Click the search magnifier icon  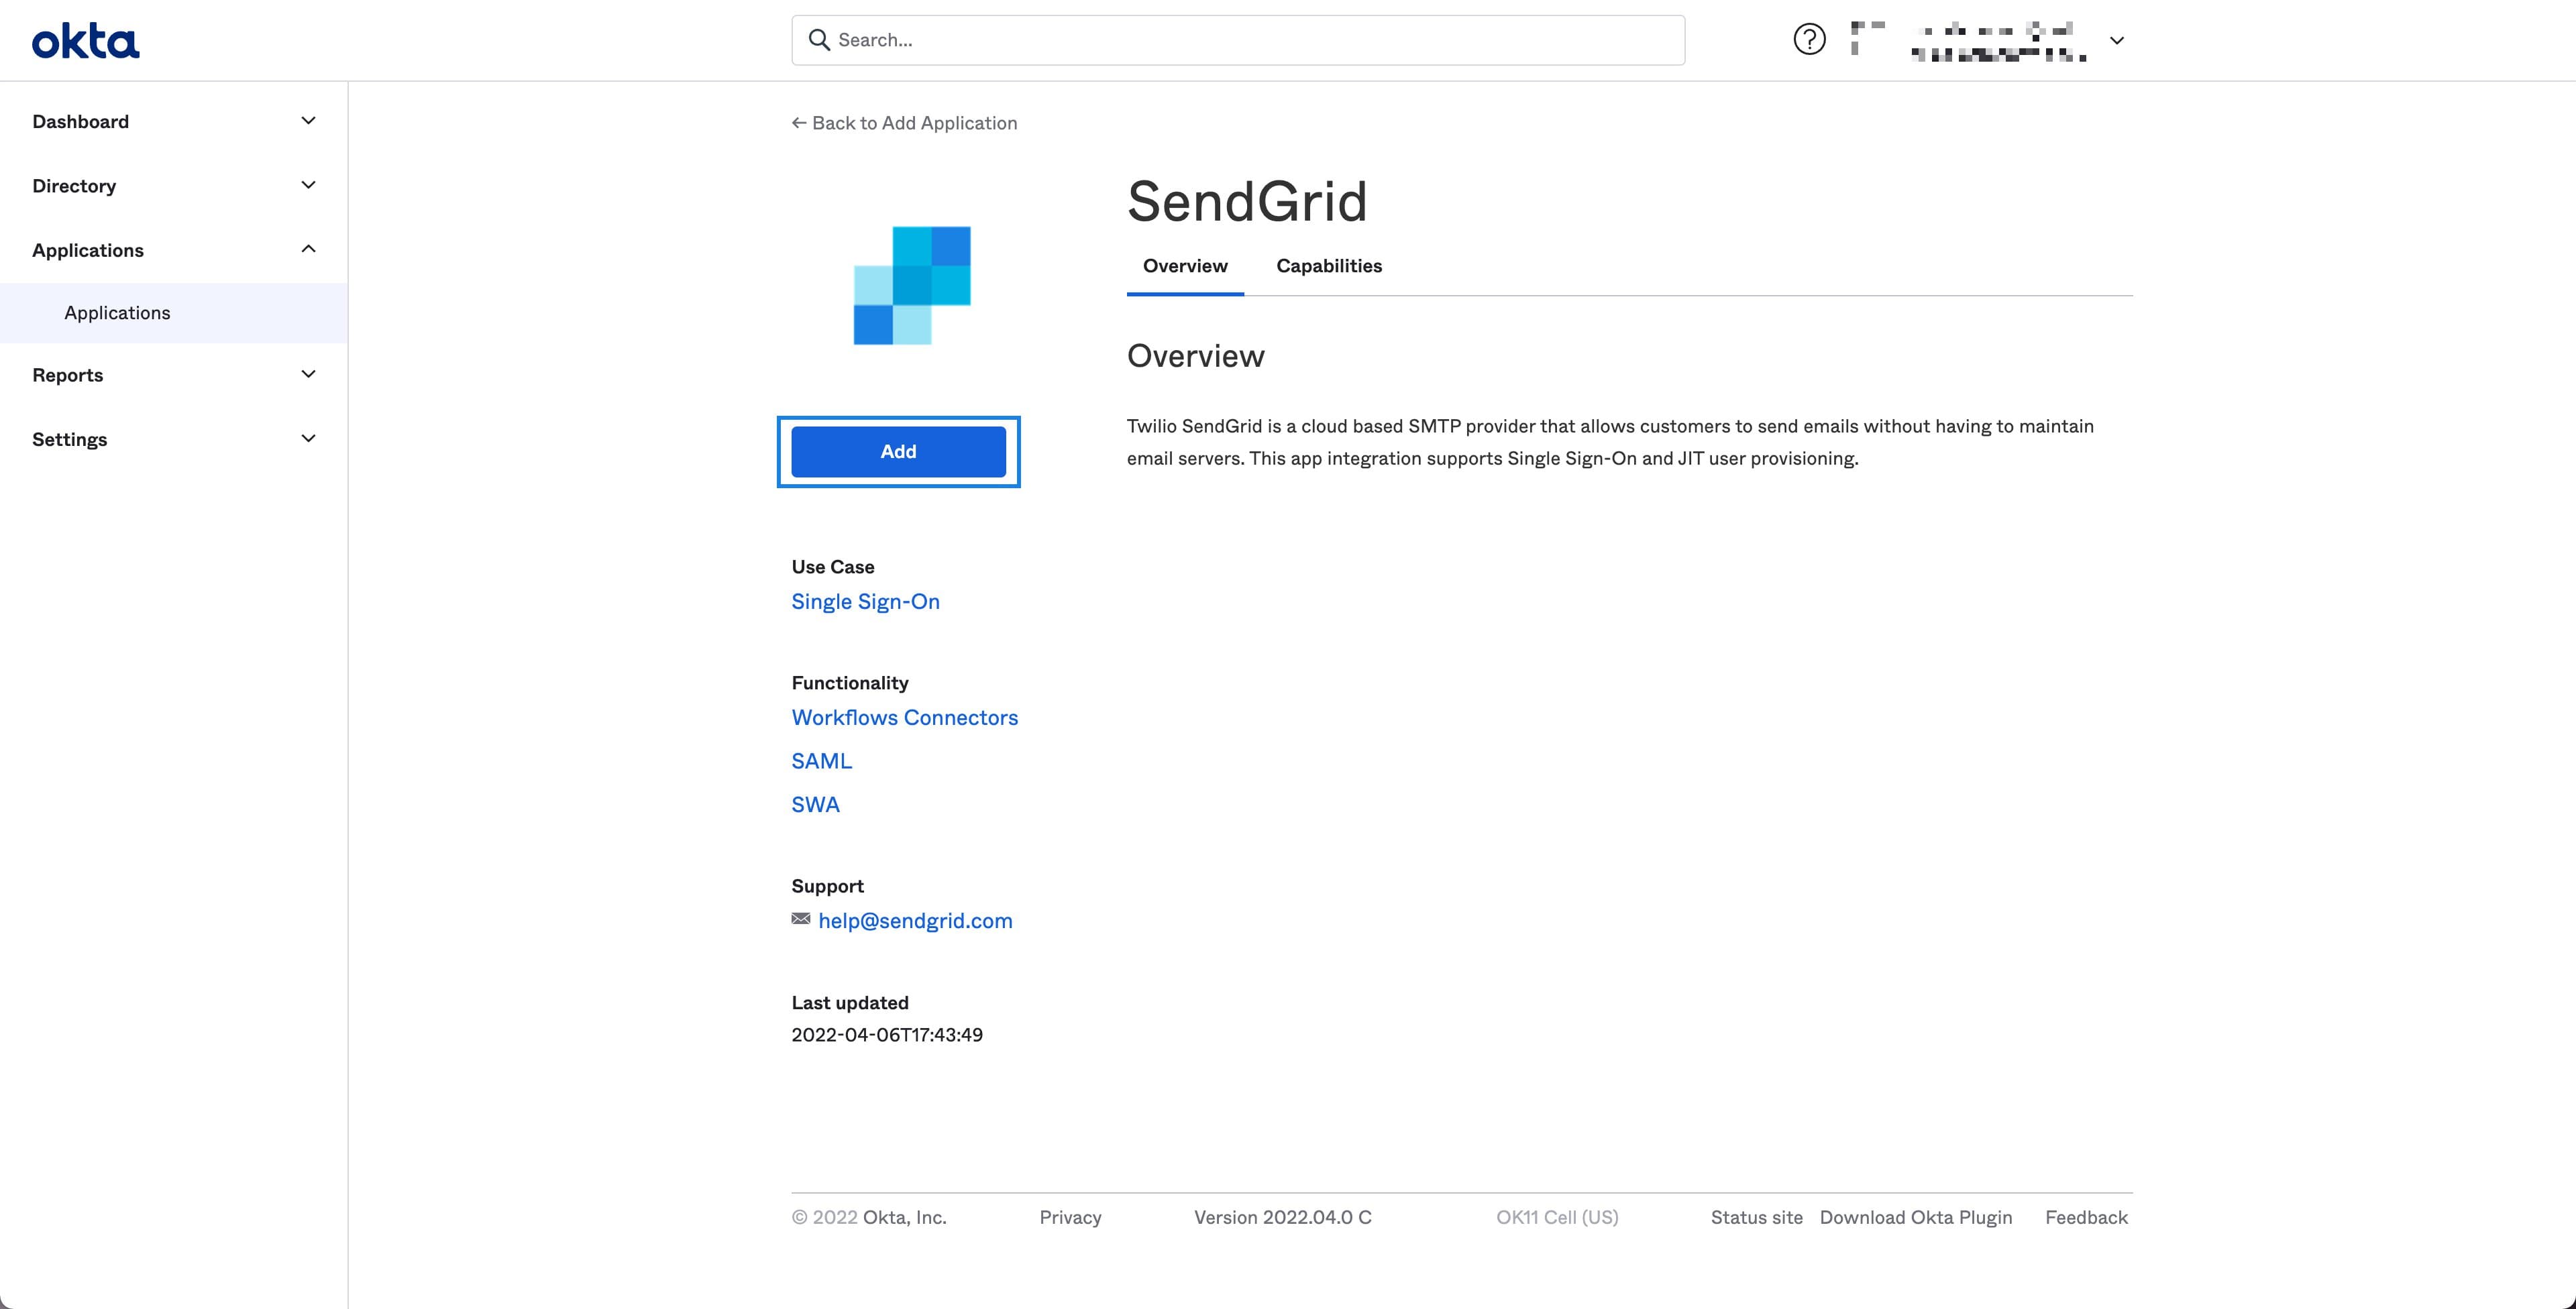point(820,39)
